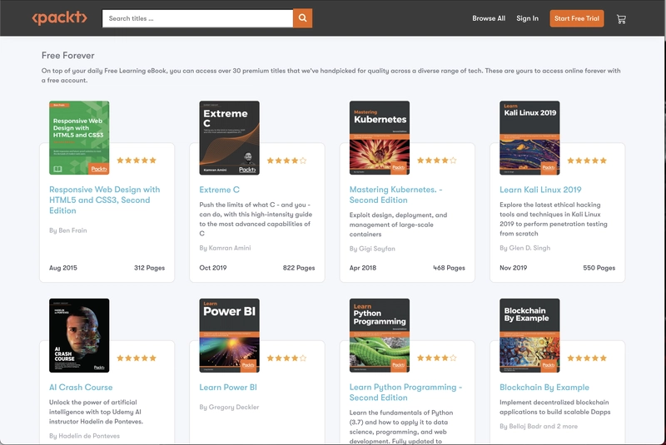666x445 pixels.
Task: Click the 312 Pages label
Action: [x=150, y=268]
